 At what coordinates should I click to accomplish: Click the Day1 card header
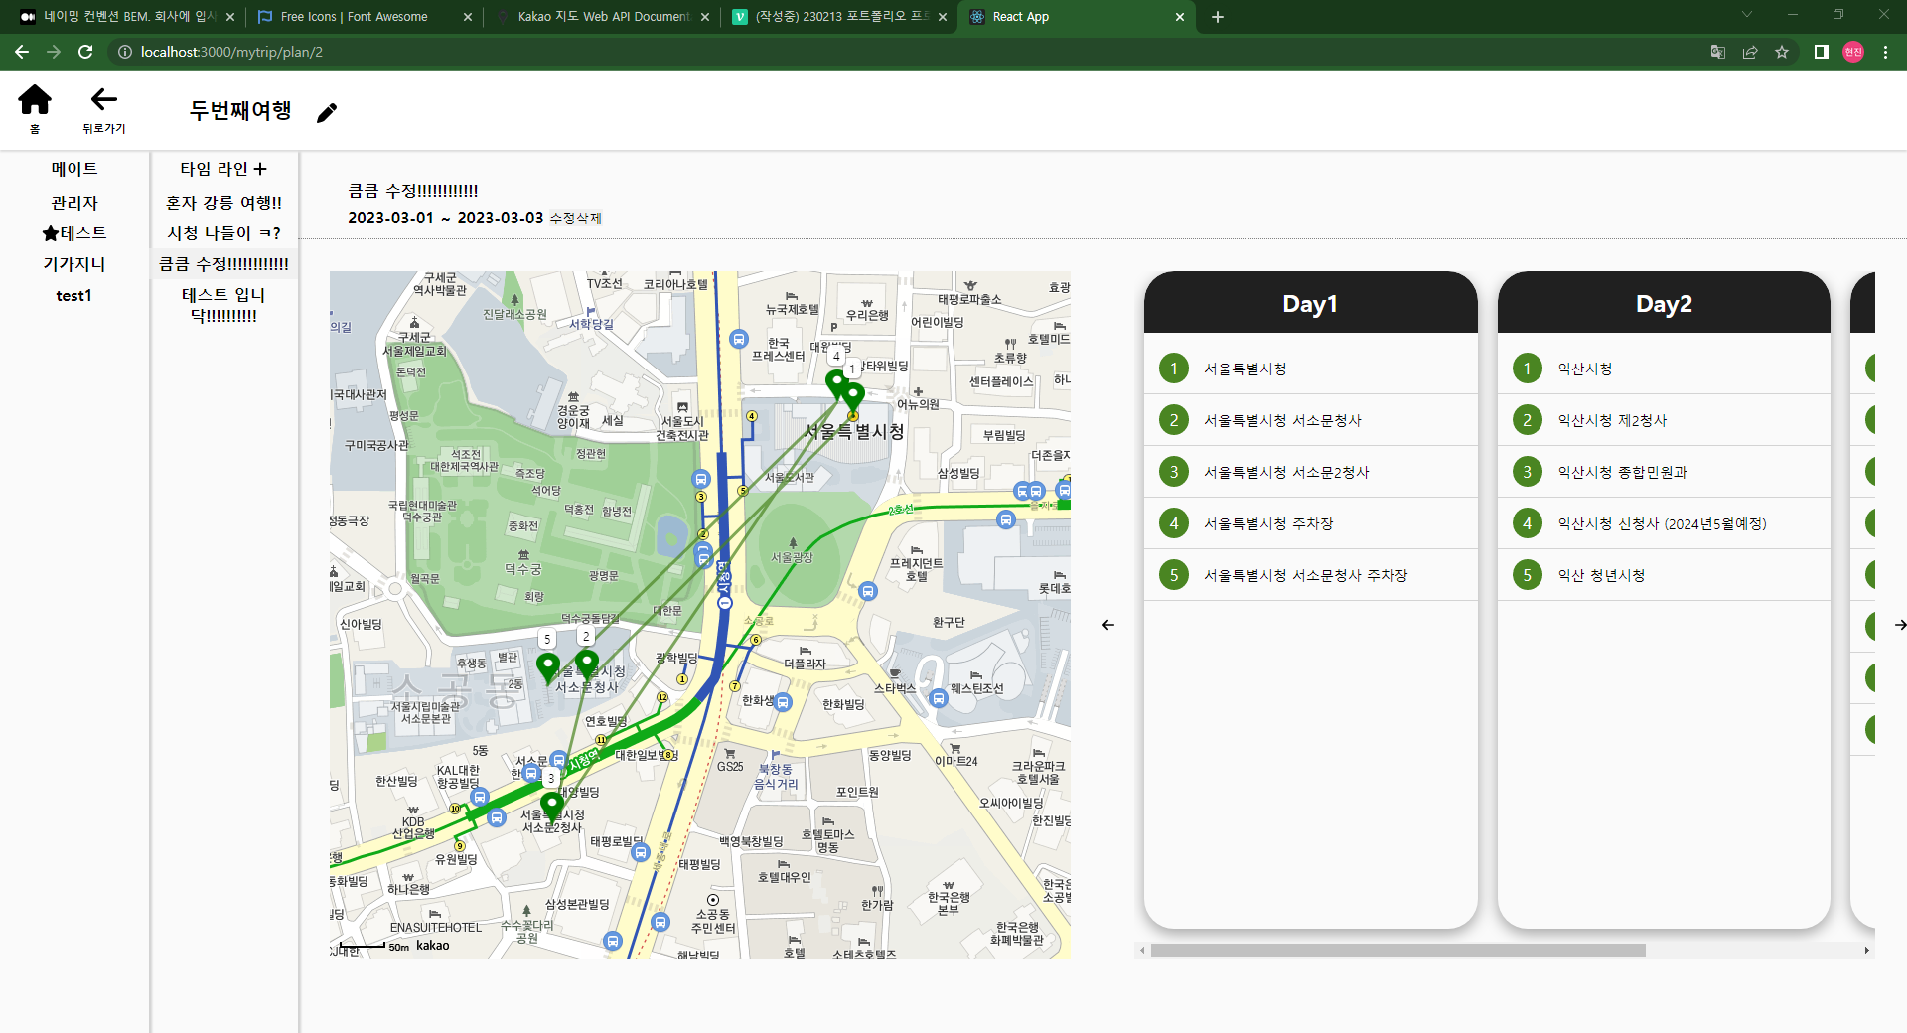[1310, 303]
